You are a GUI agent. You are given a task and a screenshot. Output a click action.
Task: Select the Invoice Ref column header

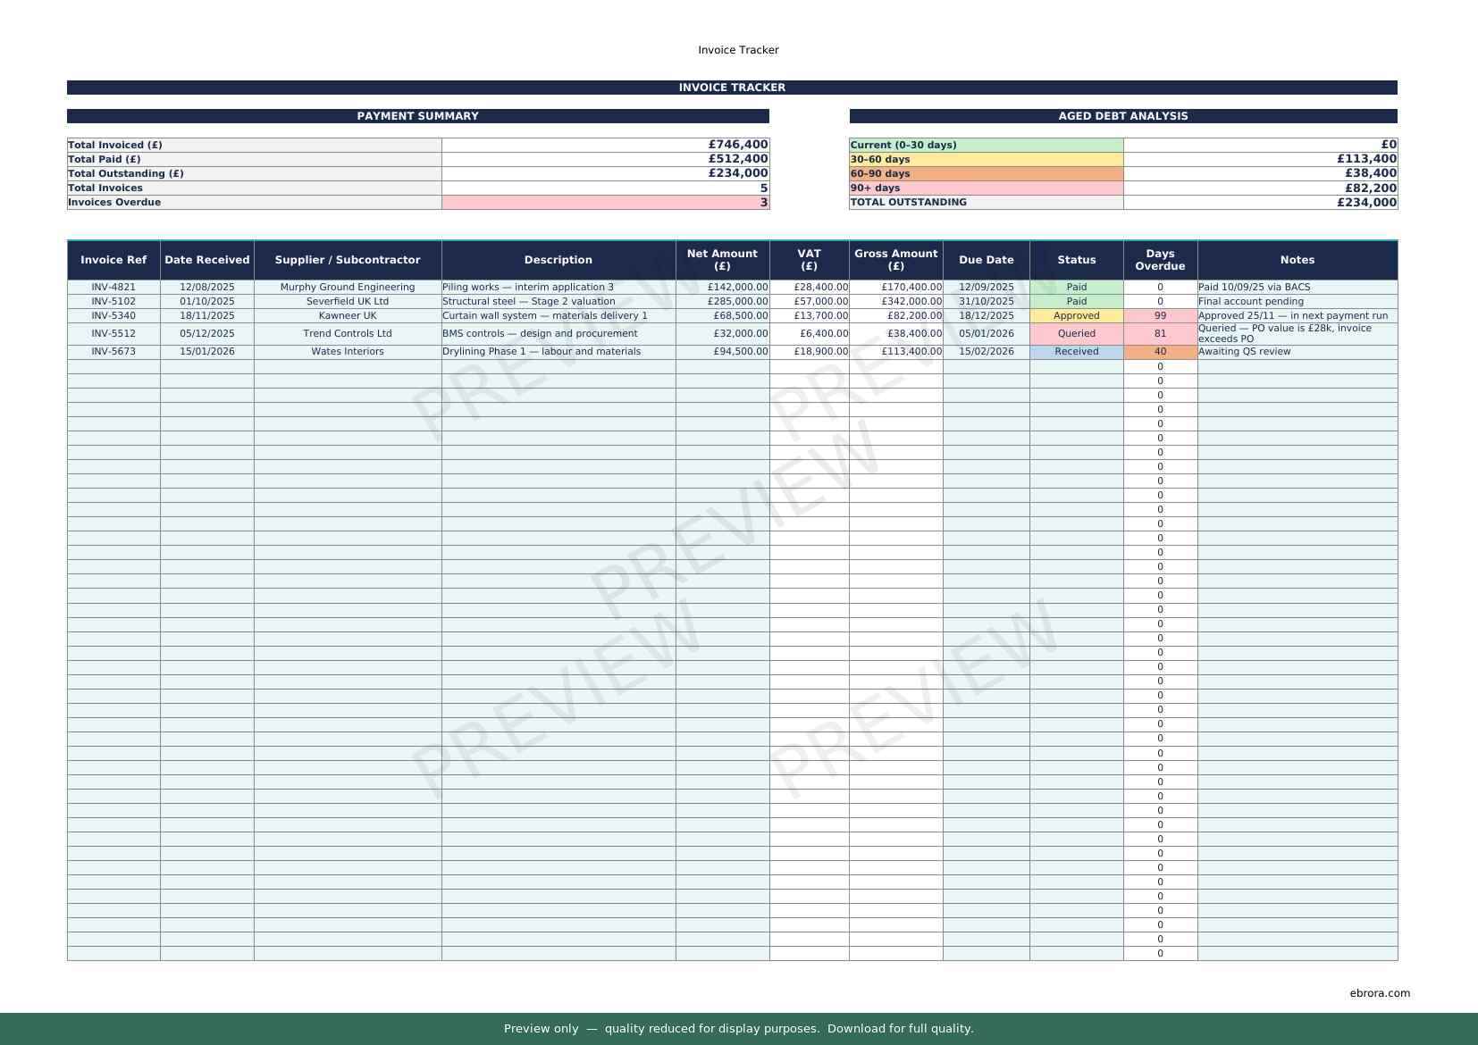pos(113,260)
